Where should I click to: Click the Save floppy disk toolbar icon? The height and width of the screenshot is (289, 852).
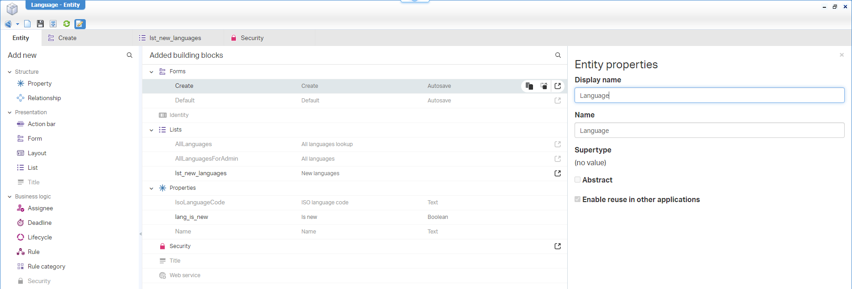(40, 24)
